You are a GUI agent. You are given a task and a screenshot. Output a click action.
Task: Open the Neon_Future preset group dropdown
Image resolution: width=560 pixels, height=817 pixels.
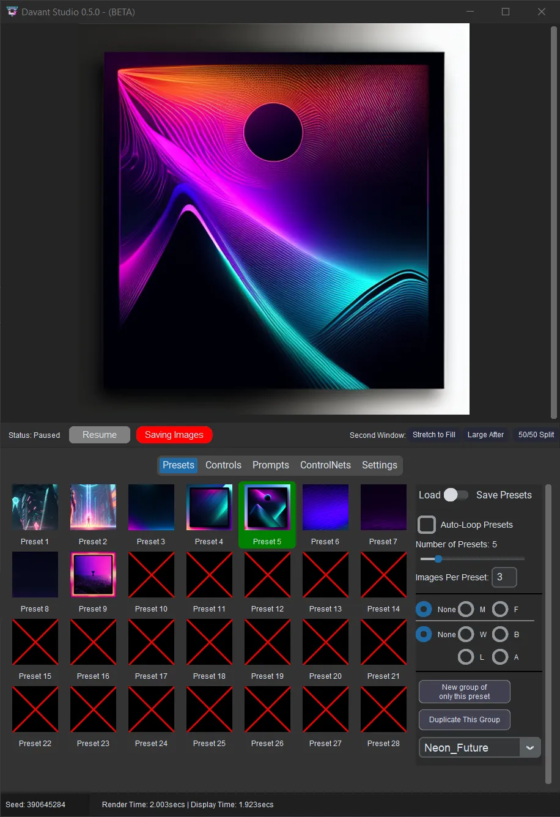[x=531, y=747]
